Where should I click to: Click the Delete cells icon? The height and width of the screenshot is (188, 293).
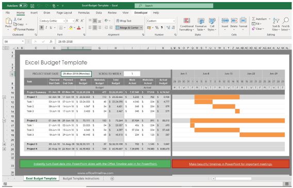pyautogui.click(x=234, y=21)
